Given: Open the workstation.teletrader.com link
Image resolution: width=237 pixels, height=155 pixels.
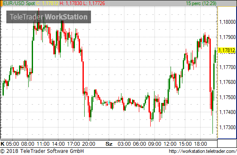Looking at the screenshot, I should coord(203,151).
